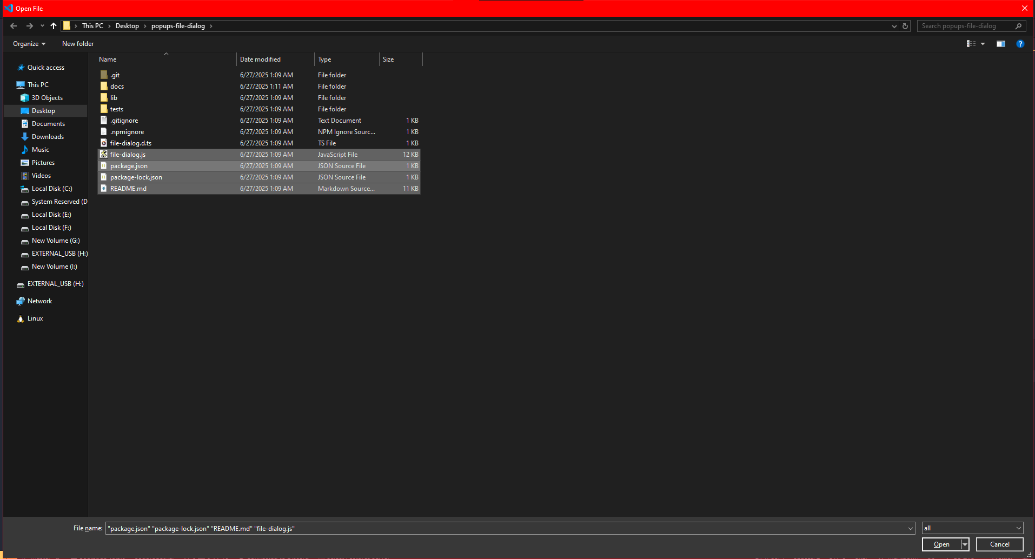Open New Volume (I:) drive
This screenshot has width=1035, height=559.
(54, 267)
